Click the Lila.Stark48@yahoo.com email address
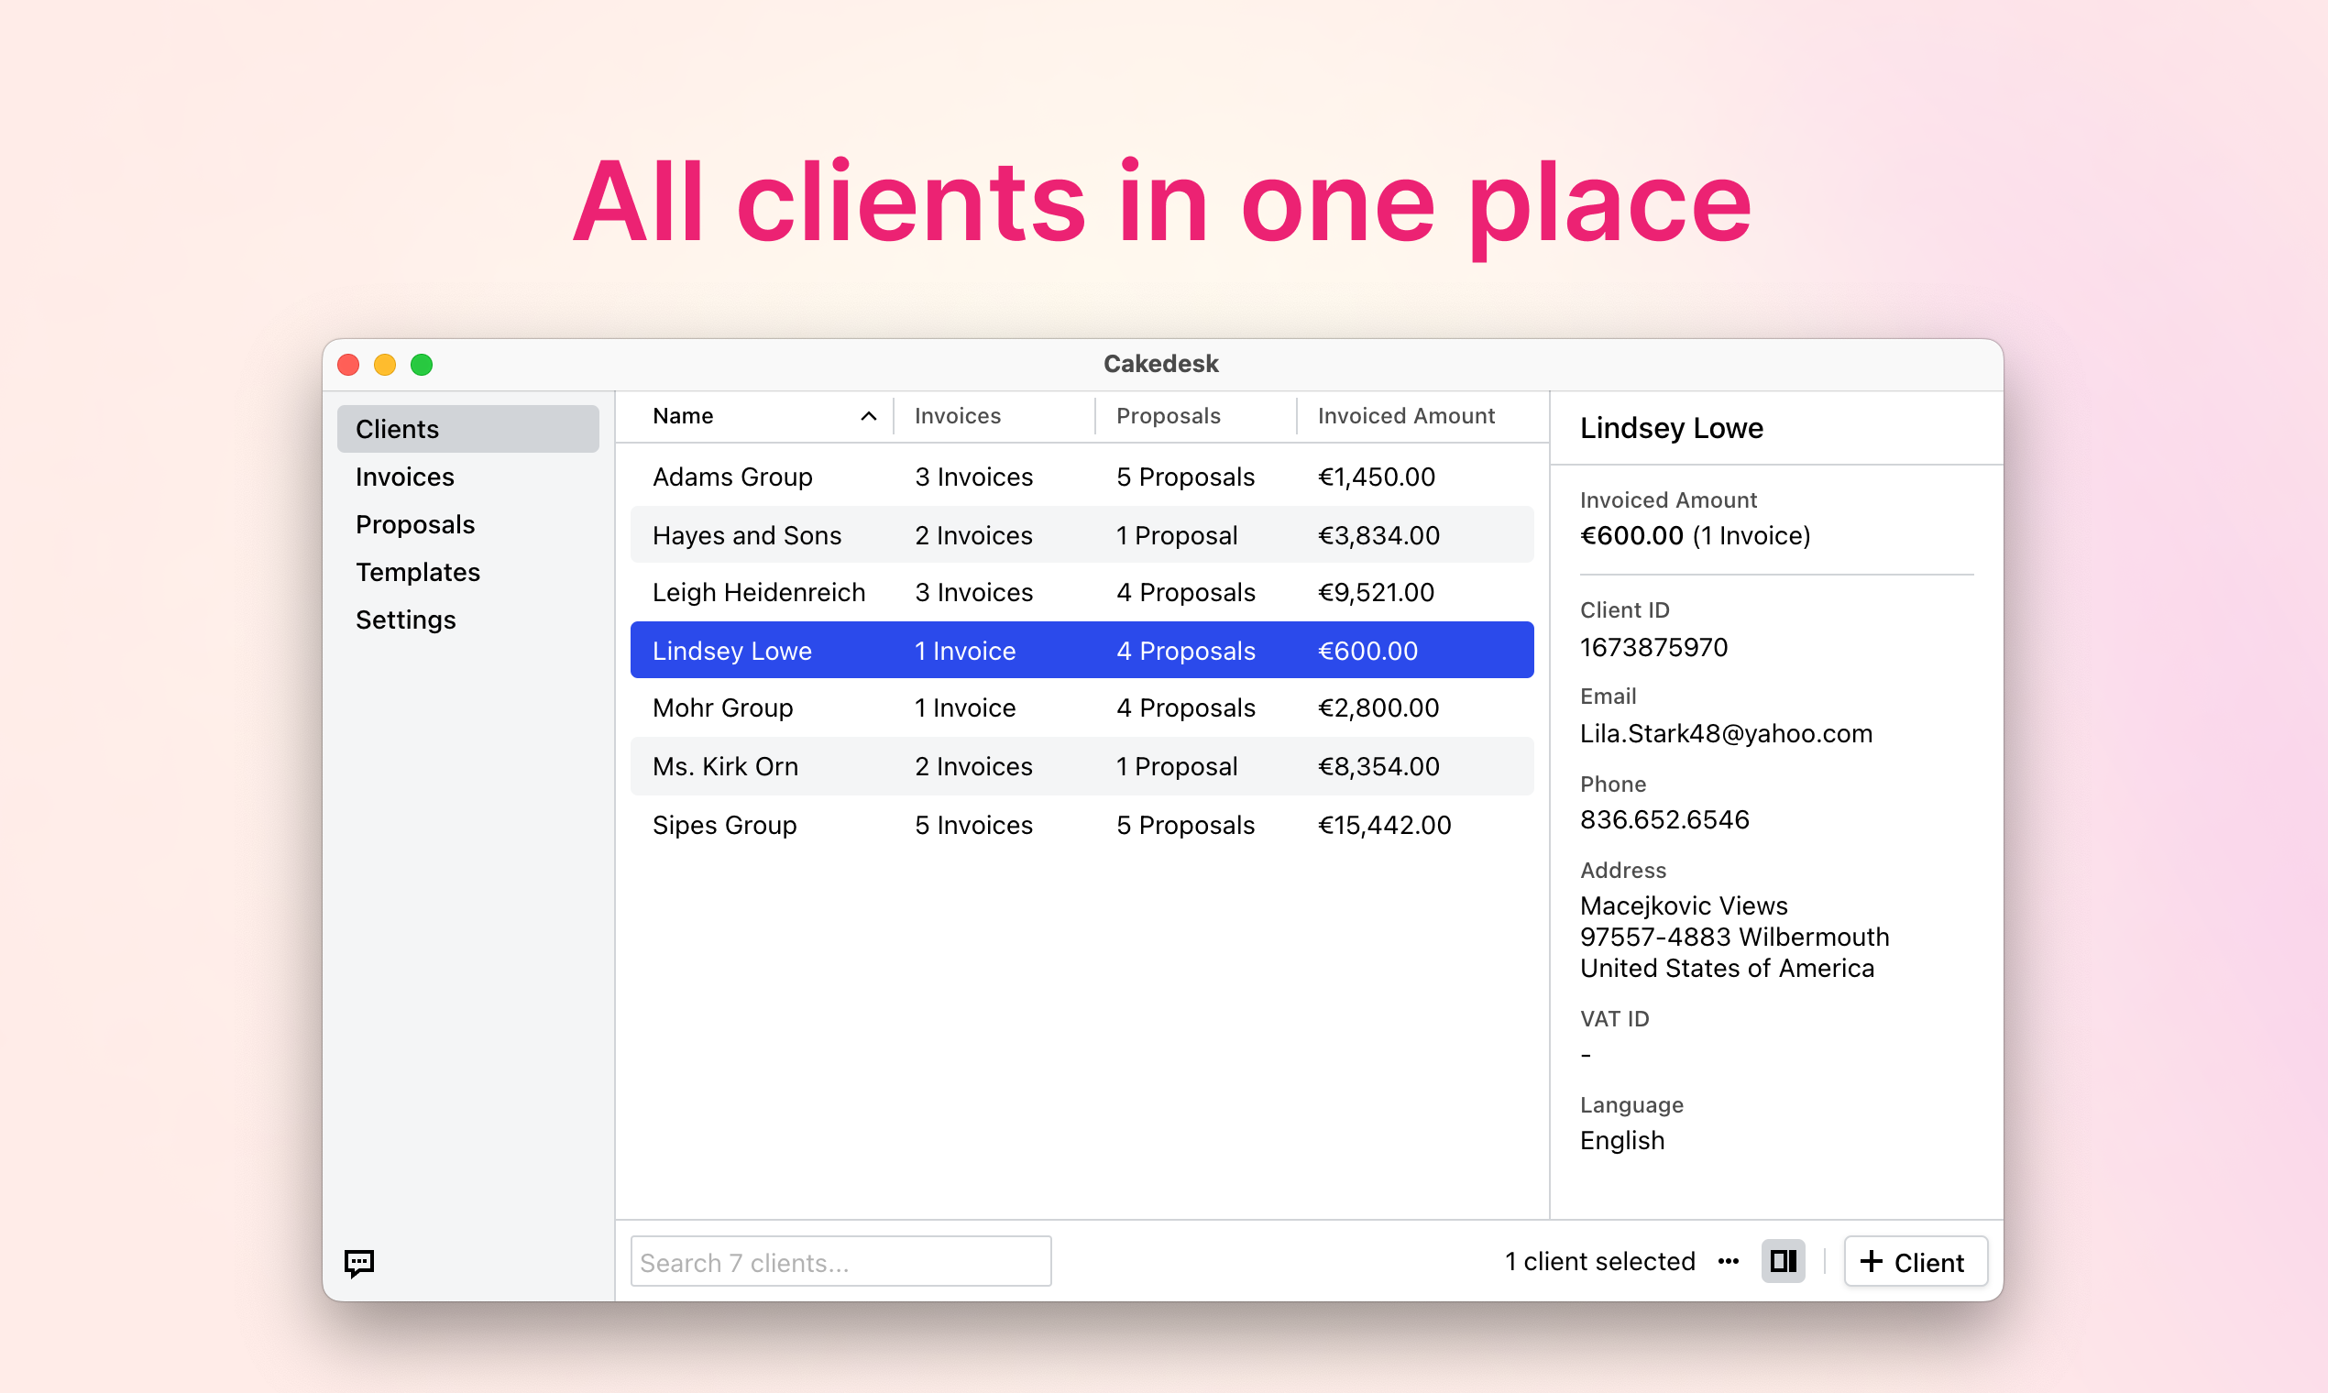 click(x=1725, y=733)
